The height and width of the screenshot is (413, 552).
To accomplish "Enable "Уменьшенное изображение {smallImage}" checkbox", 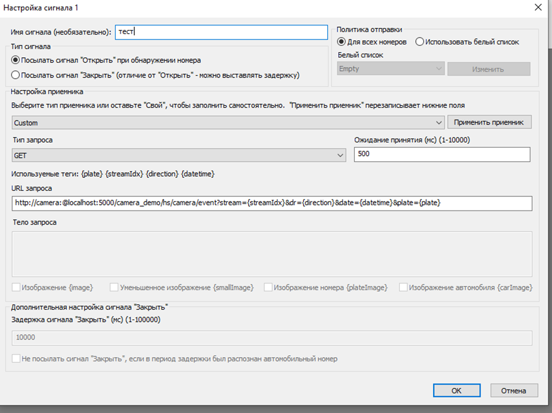I will click(x=114, y=287).
